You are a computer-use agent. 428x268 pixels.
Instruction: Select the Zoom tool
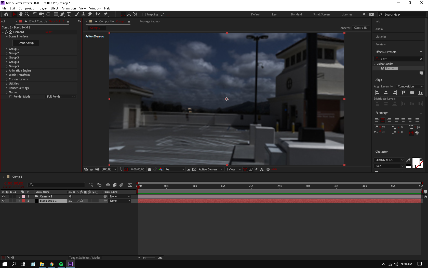coord(27,14)
